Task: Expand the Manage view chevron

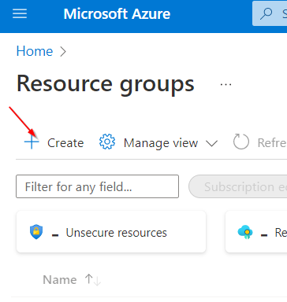Action: click(211, 143)
